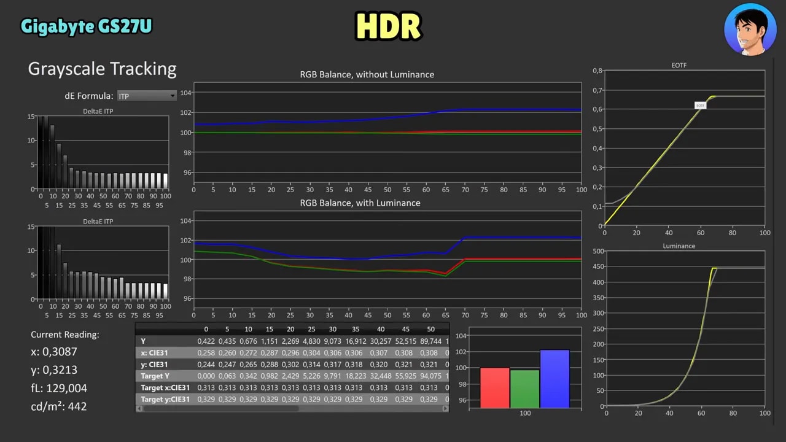The image size is (786, 442).
Task: Open the dE Formula ITP dropdown
Action: (x=147, y=96)
